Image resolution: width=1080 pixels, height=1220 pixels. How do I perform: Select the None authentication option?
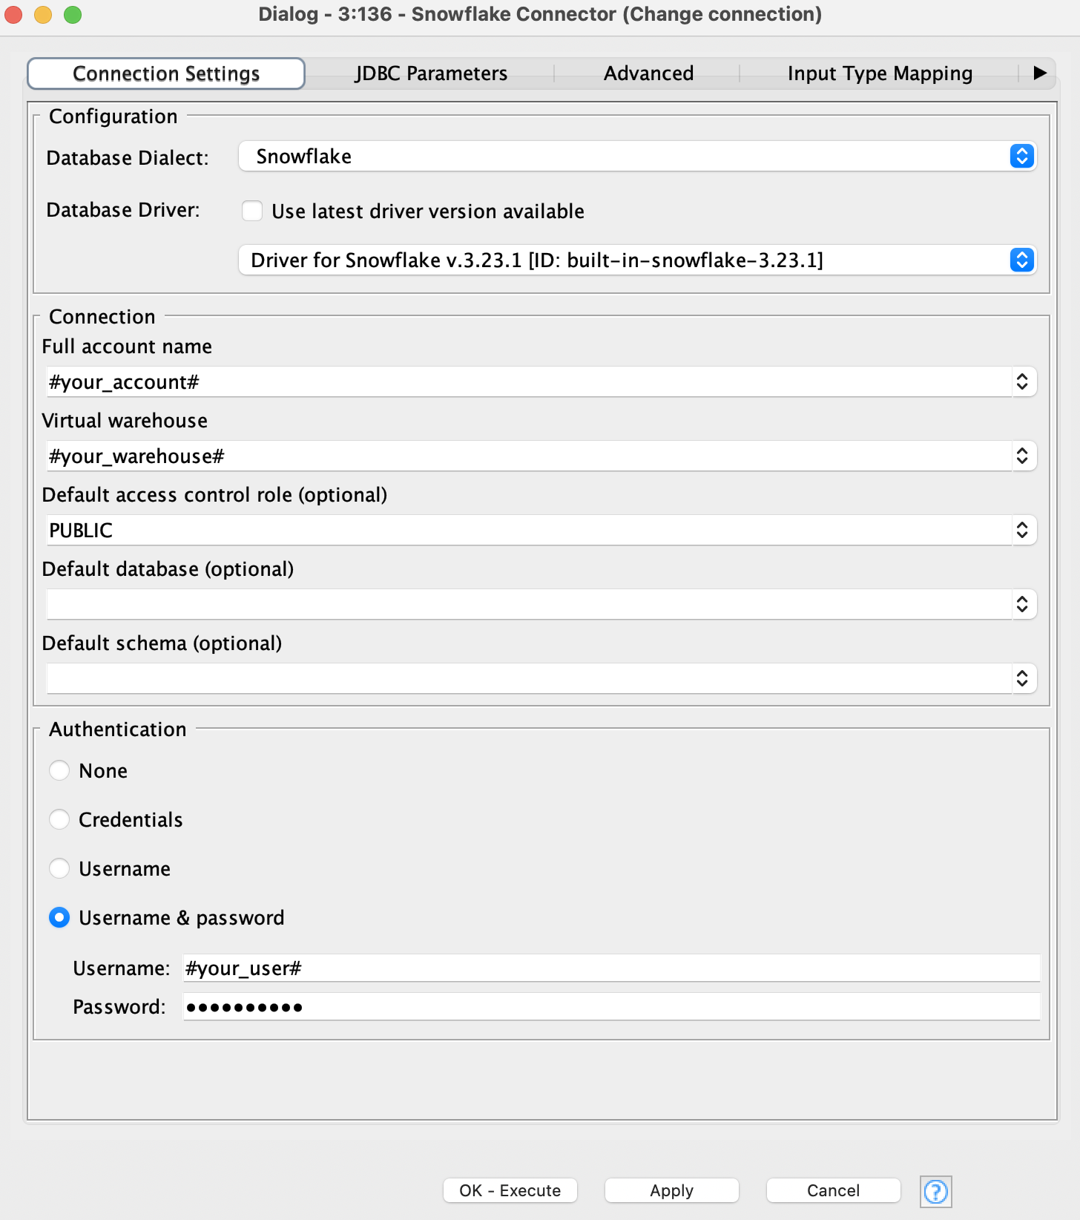(59, 770)
